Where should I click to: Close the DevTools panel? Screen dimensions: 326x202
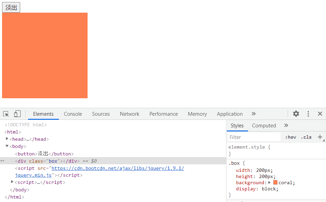click(320, 114)
